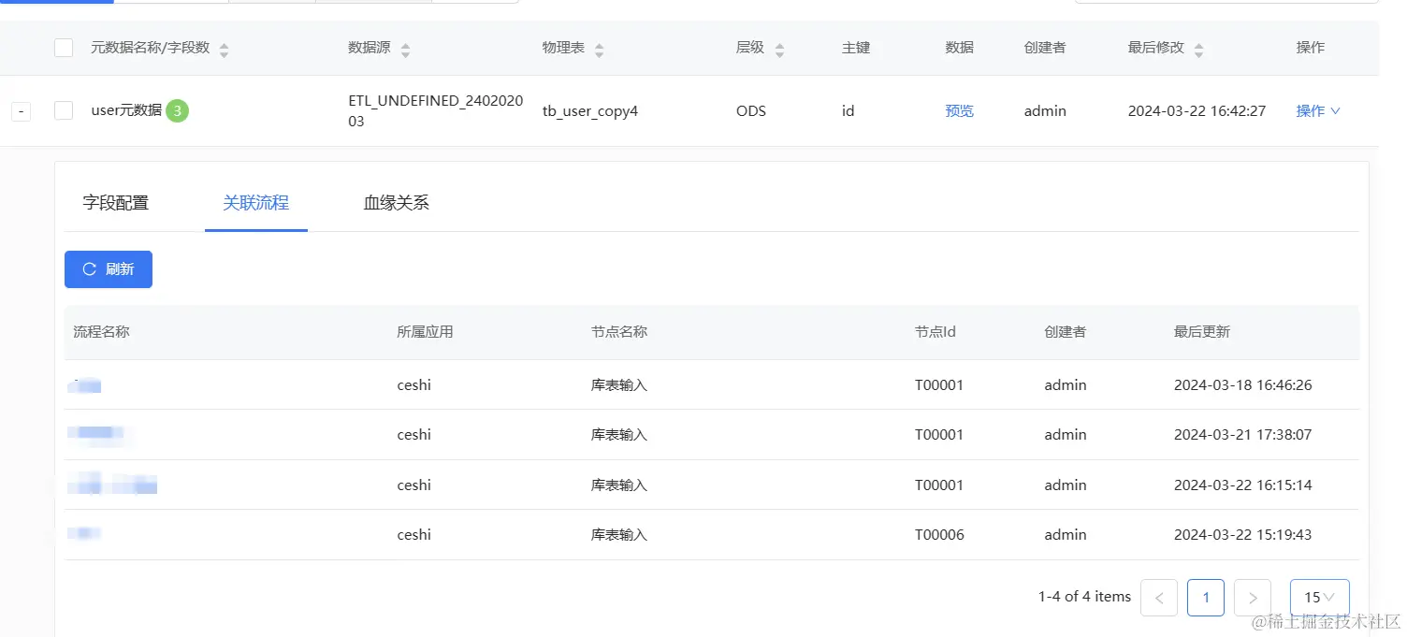Click the 2024-03-22 15:19:43 timestamp
This screenshot has height=637, width=1407.
pos(1243,535)
